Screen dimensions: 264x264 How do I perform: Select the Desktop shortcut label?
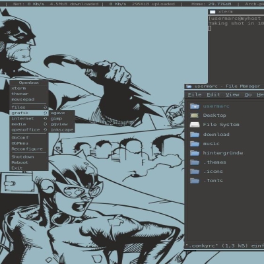214,115
